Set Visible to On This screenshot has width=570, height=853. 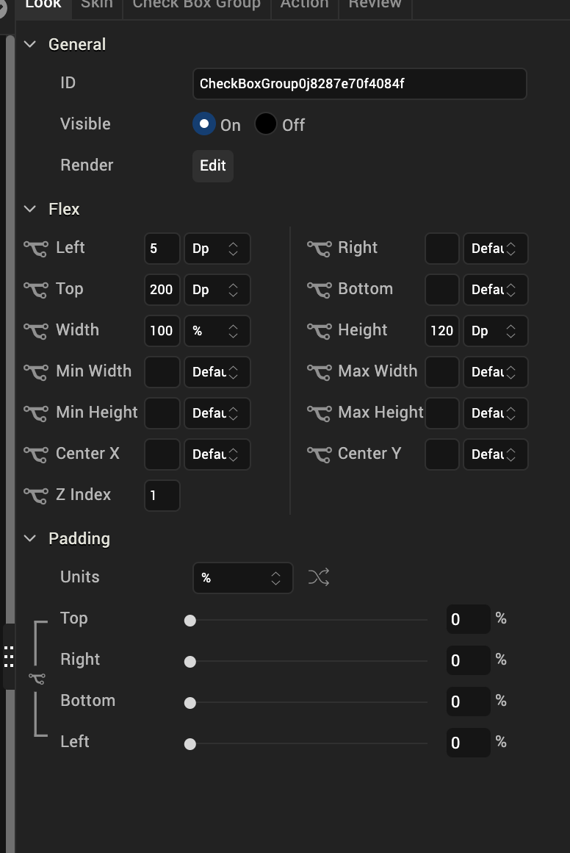click(204, 124)
